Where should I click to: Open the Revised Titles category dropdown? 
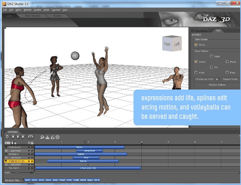point(14,180)
